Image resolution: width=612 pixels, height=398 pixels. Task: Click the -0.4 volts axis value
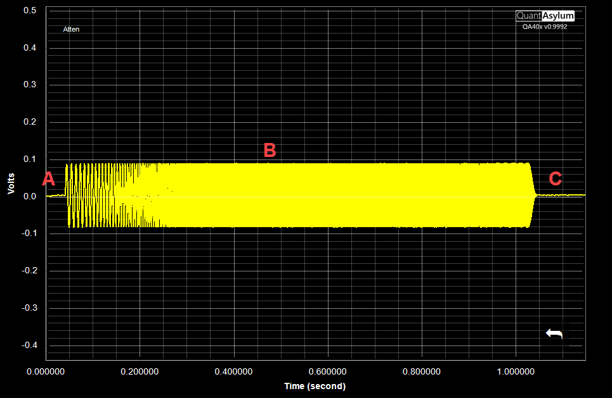point(29,345)
